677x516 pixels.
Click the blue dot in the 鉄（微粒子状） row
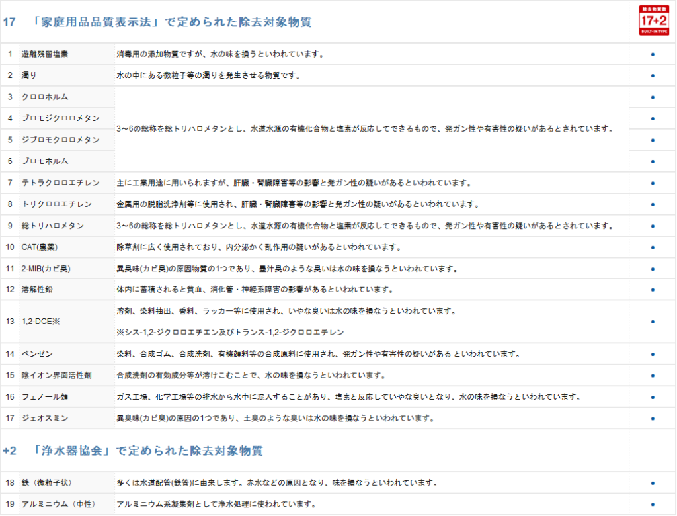[653, 483]
